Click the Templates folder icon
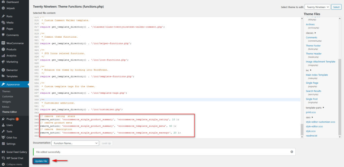Image resolution: width=344 pixels, height=167 pixels. tap(3, 76)
